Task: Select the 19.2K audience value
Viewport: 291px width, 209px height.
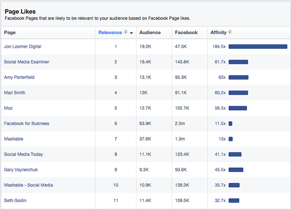Action: tap(145, 47)
